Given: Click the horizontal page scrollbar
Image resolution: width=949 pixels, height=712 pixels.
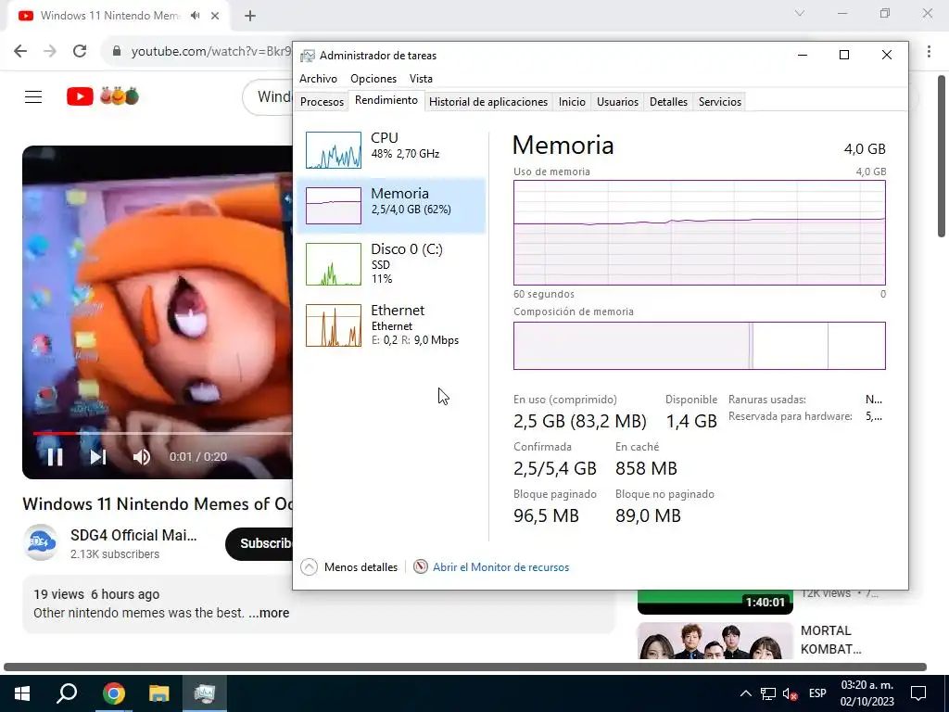Looking at the screenshot, I should [x=465, y=667].
